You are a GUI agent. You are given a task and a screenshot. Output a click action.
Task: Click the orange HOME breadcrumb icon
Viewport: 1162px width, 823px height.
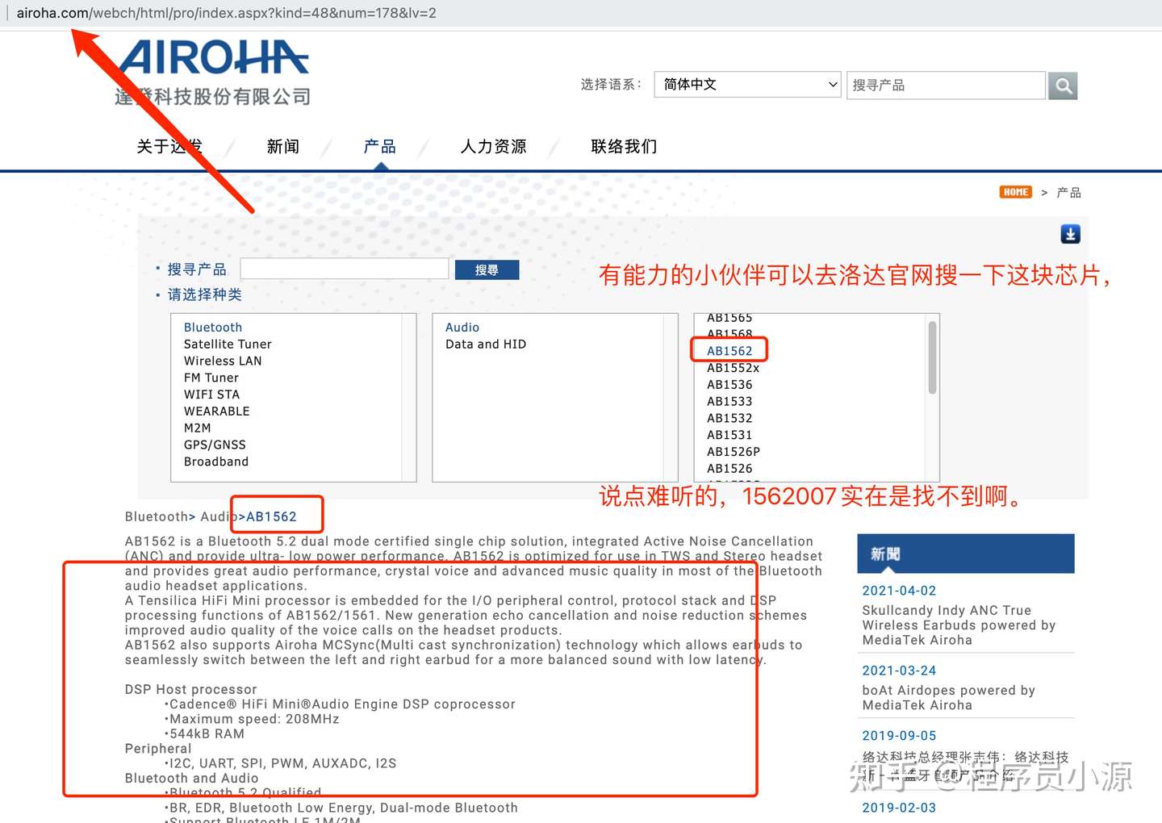(x=1016, y=192)
